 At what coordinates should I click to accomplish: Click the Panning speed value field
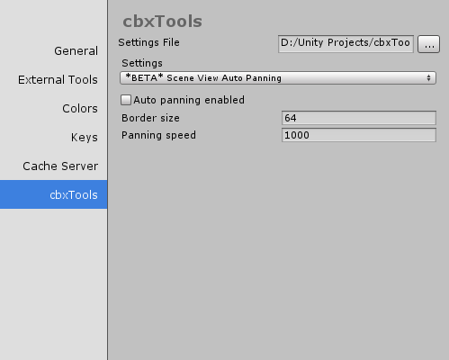point(359,135)
